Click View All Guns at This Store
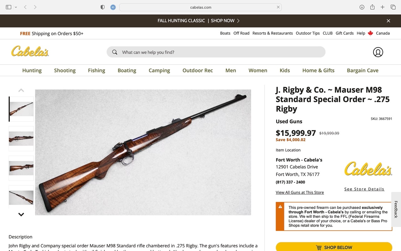 300,192
